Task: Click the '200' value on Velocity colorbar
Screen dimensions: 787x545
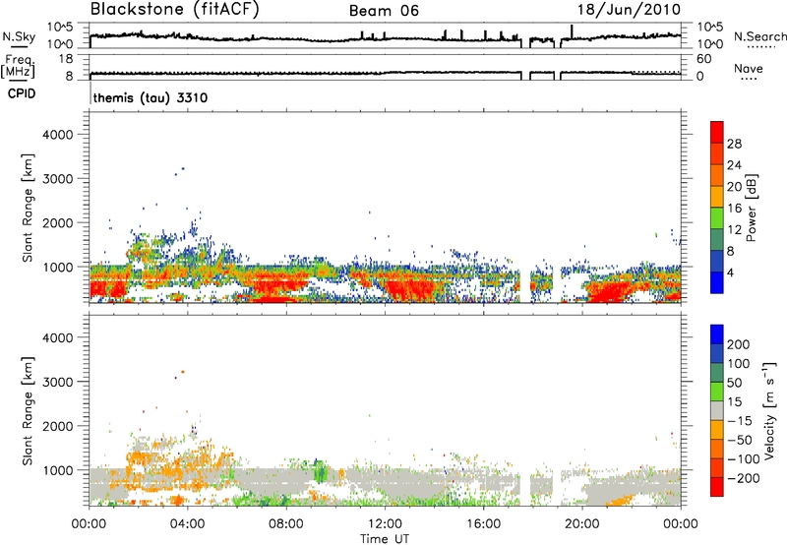Action: coord(739,344)
